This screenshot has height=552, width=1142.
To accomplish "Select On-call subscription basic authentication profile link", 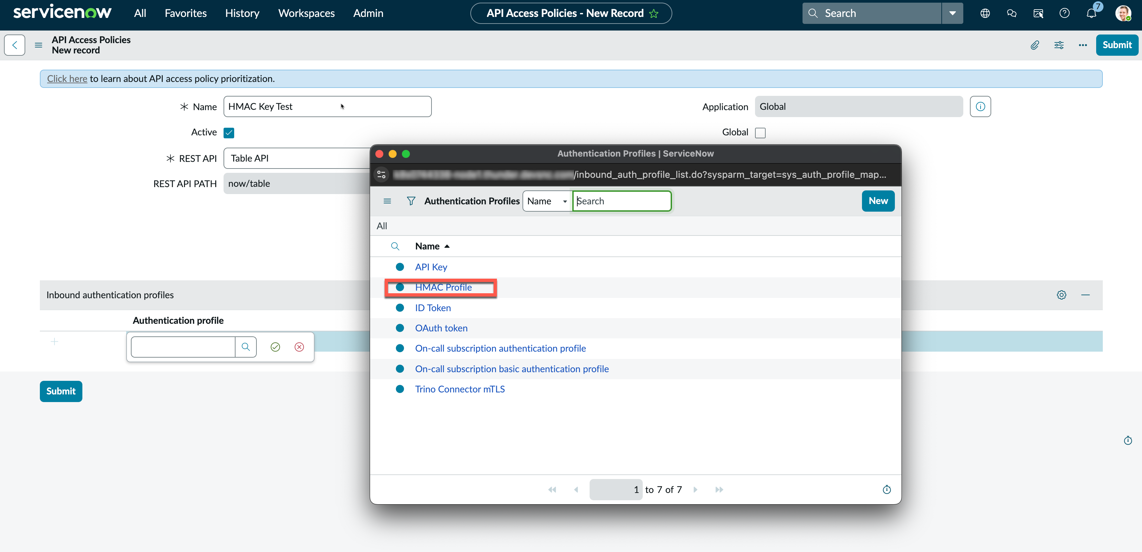I will pyautogui.click(x=512, y=369).
